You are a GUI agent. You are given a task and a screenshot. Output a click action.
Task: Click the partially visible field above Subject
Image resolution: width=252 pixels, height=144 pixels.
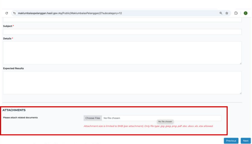(x=122, y=20)
